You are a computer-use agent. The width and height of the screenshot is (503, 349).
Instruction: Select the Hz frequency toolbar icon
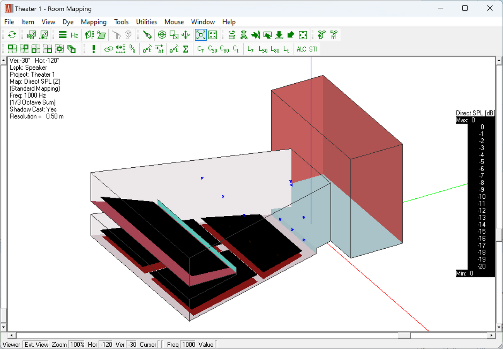pyautogui.click(x=74, y=35)
